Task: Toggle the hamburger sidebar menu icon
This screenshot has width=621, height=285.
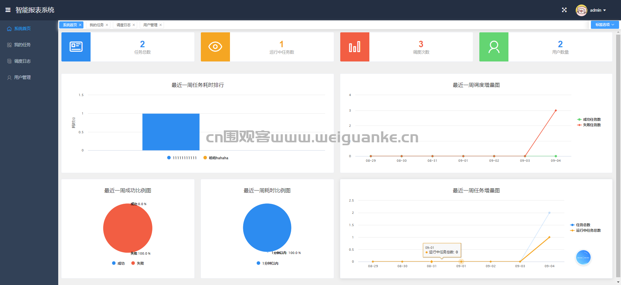Action: [8, 10]
